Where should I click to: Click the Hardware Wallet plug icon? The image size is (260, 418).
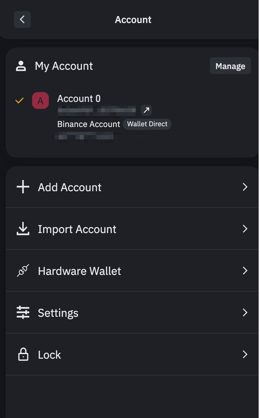23,271
